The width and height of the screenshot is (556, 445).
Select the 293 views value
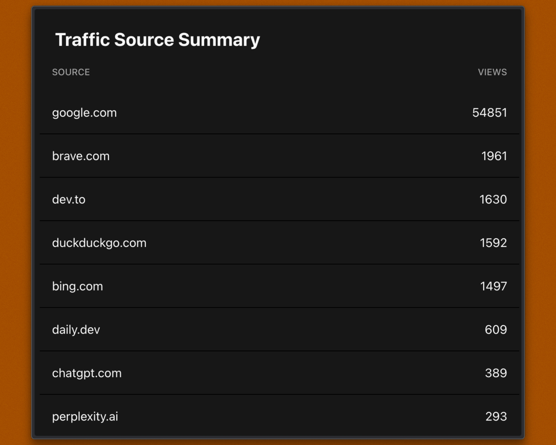(496, 417)
